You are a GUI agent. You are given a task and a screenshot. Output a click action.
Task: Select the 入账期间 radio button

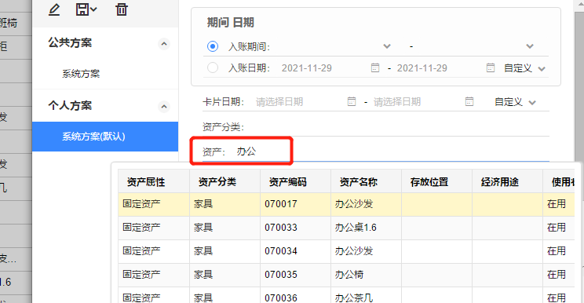click(213, 46)
